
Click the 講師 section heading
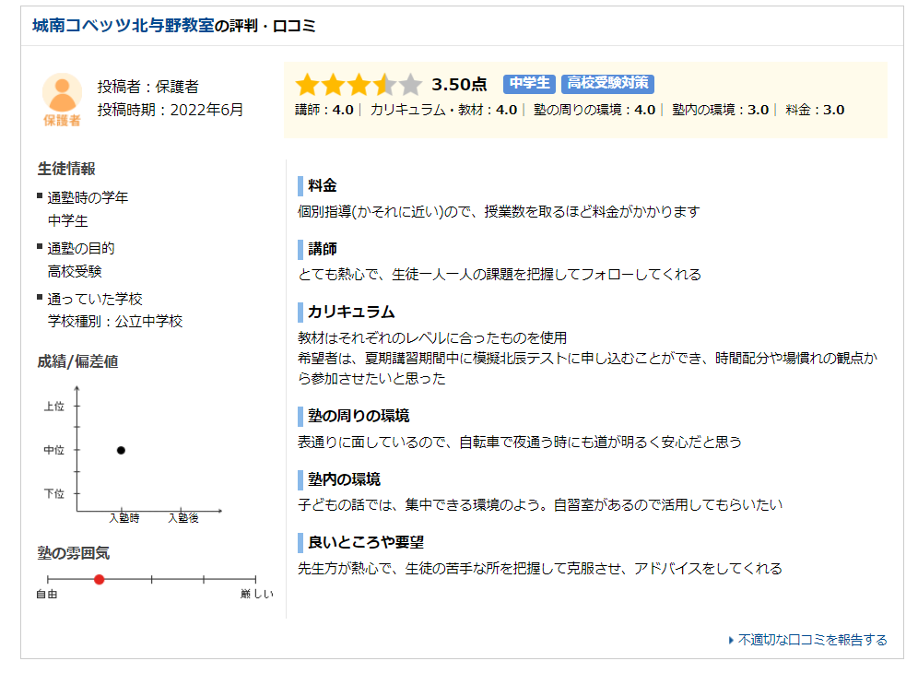[323, 249]
